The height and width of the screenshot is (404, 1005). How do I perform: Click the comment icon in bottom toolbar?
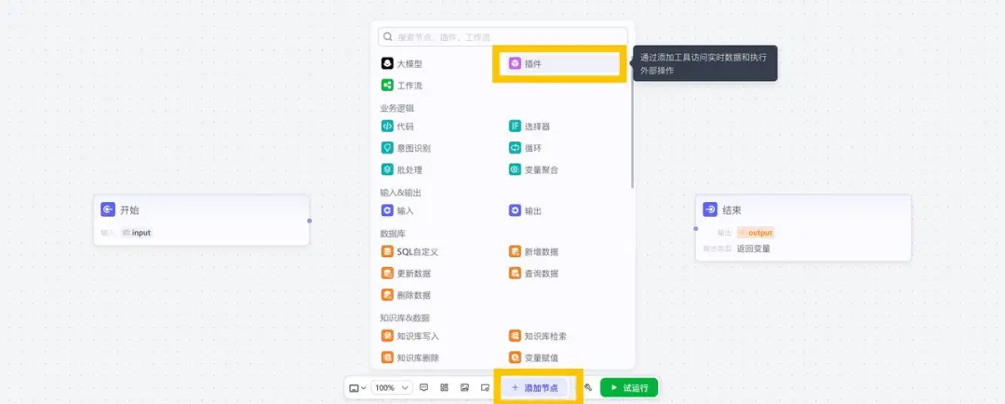[x=423, y=387]
